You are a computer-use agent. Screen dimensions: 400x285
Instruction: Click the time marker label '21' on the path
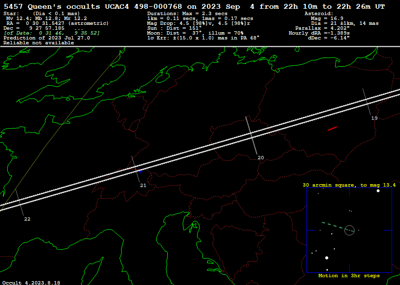point(143,186)
